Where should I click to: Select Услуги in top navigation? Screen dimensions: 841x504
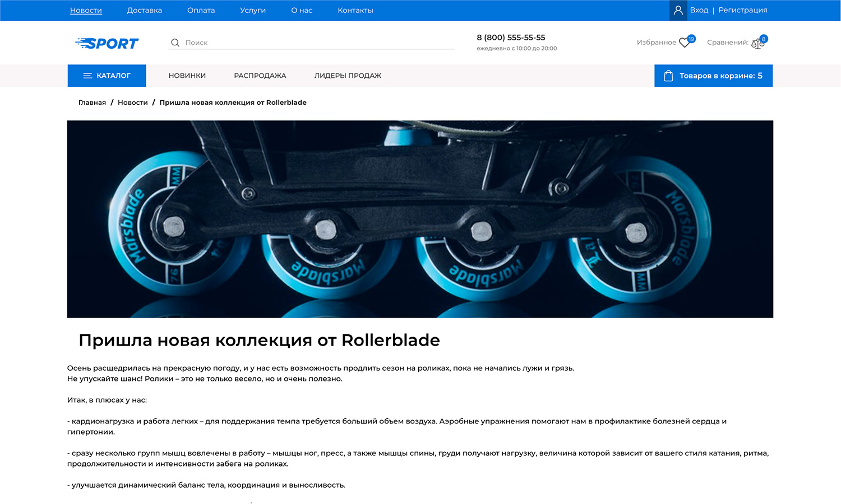(253, 10)
